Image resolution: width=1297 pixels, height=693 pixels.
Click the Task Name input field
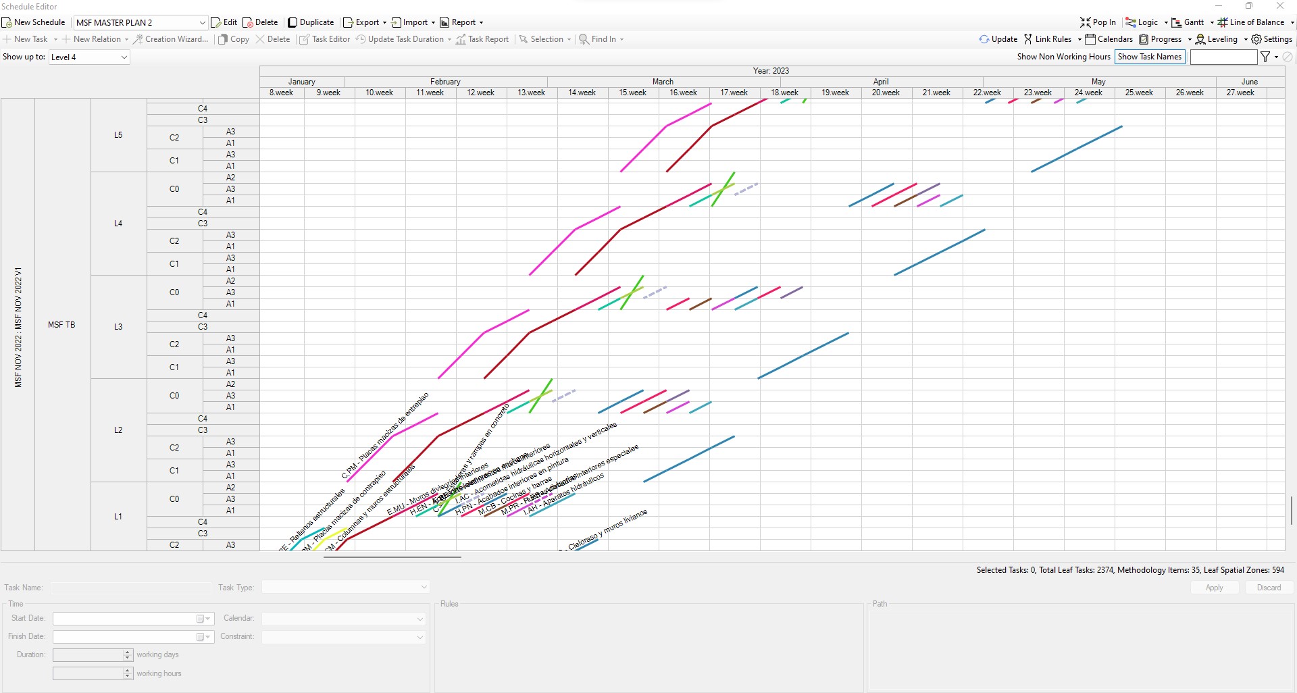130,588
